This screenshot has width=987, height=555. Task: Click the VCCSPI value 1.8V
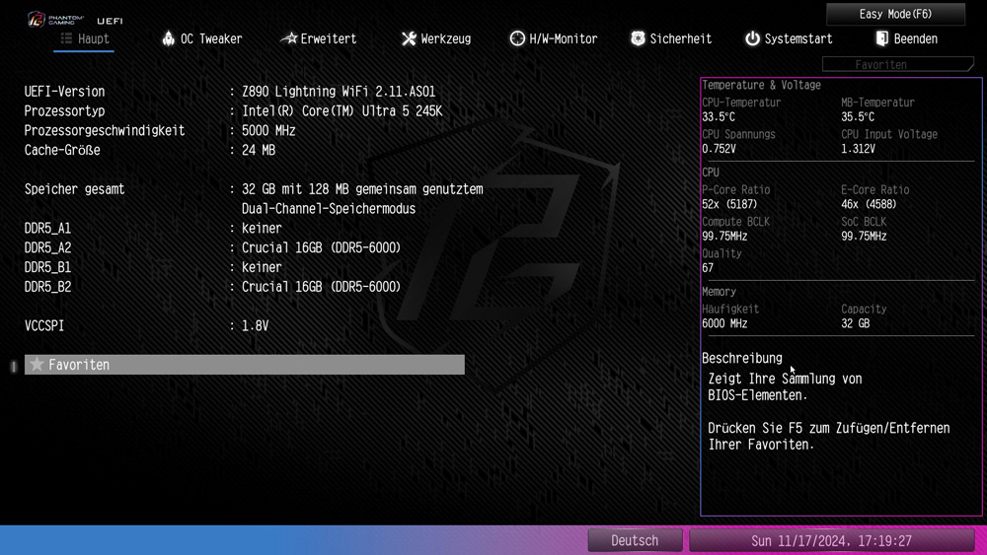[x=255, y=325]
